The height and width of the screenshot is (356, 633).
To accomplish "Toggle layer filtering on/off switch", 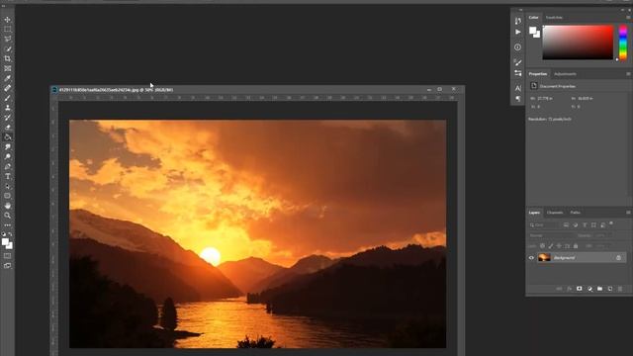I will click(x=611, y=223).
